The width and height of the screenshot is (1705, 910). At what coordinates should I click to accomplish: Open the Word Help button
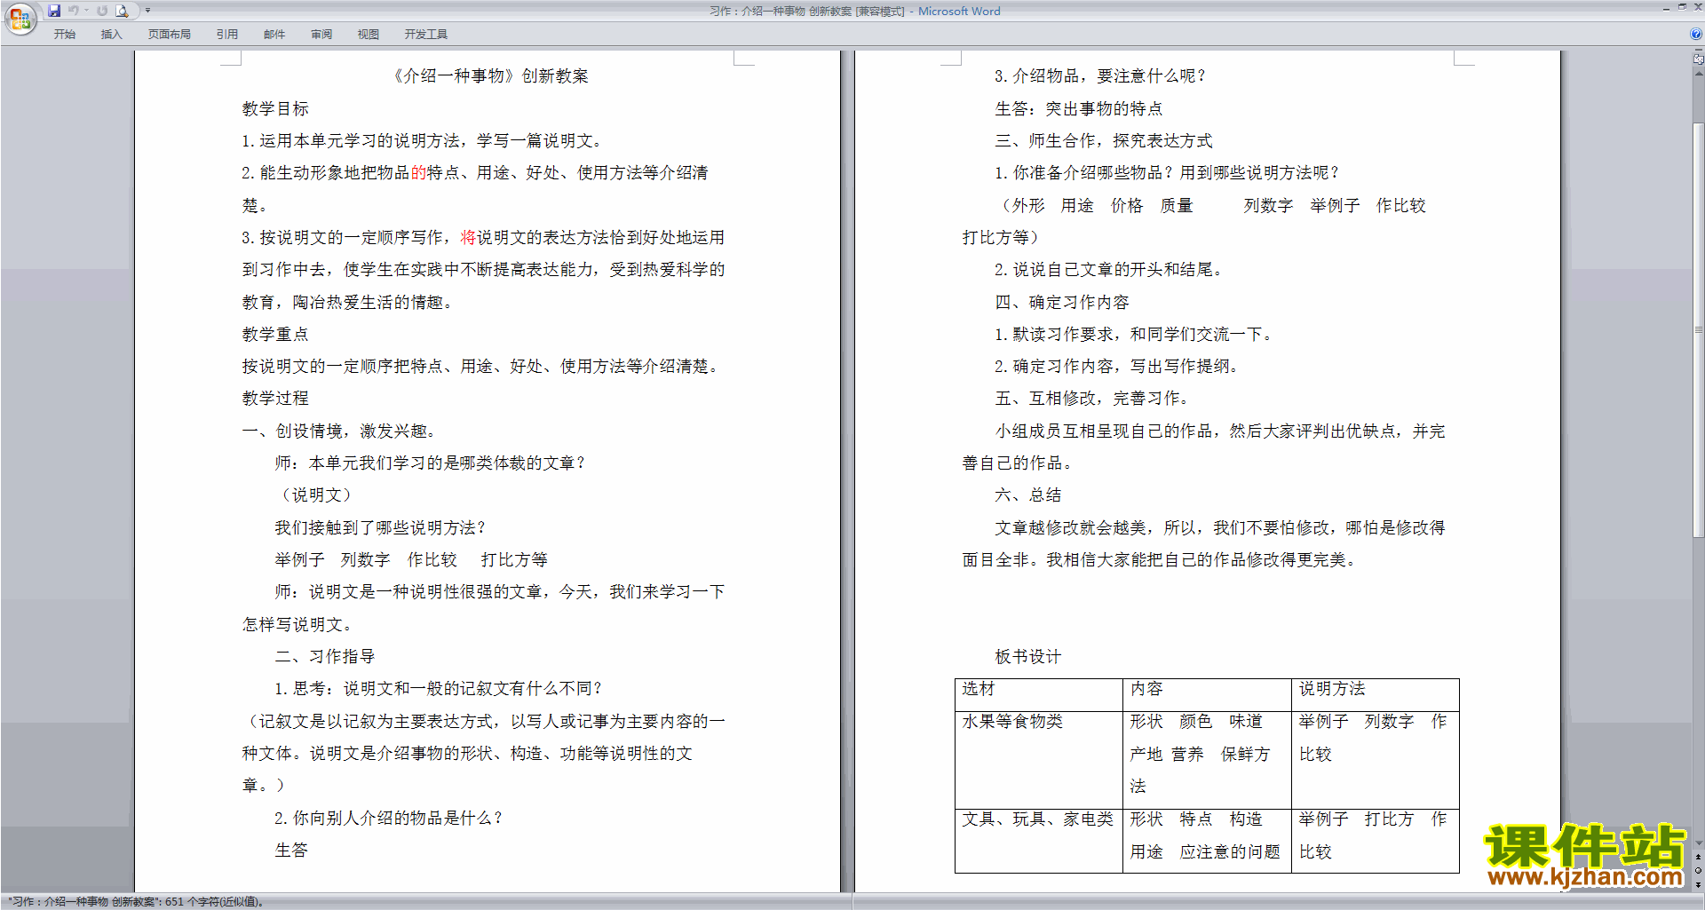1696,34
